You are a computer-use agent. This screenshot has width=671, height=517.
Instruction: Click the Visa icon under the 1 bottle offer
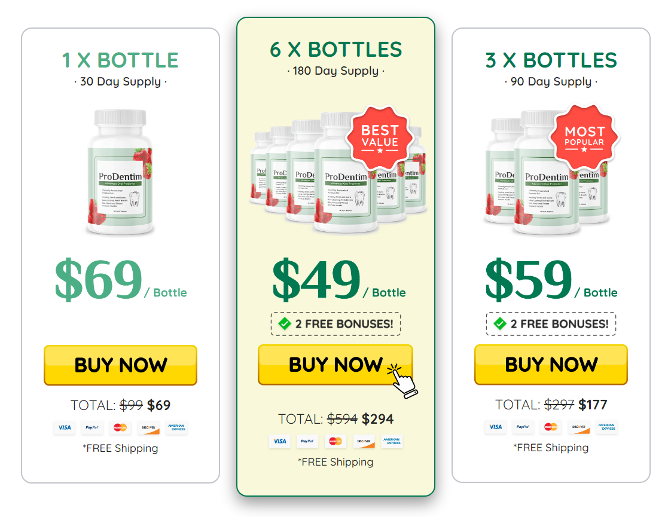(x=65, y=427)
